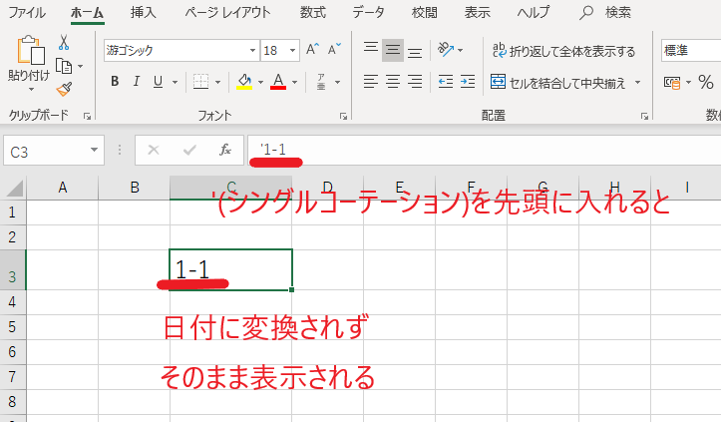Screen dimensions: 721x422
Task: Click 折り返して全体を表示する wrap text button
Action: click(x=563, y=51)
